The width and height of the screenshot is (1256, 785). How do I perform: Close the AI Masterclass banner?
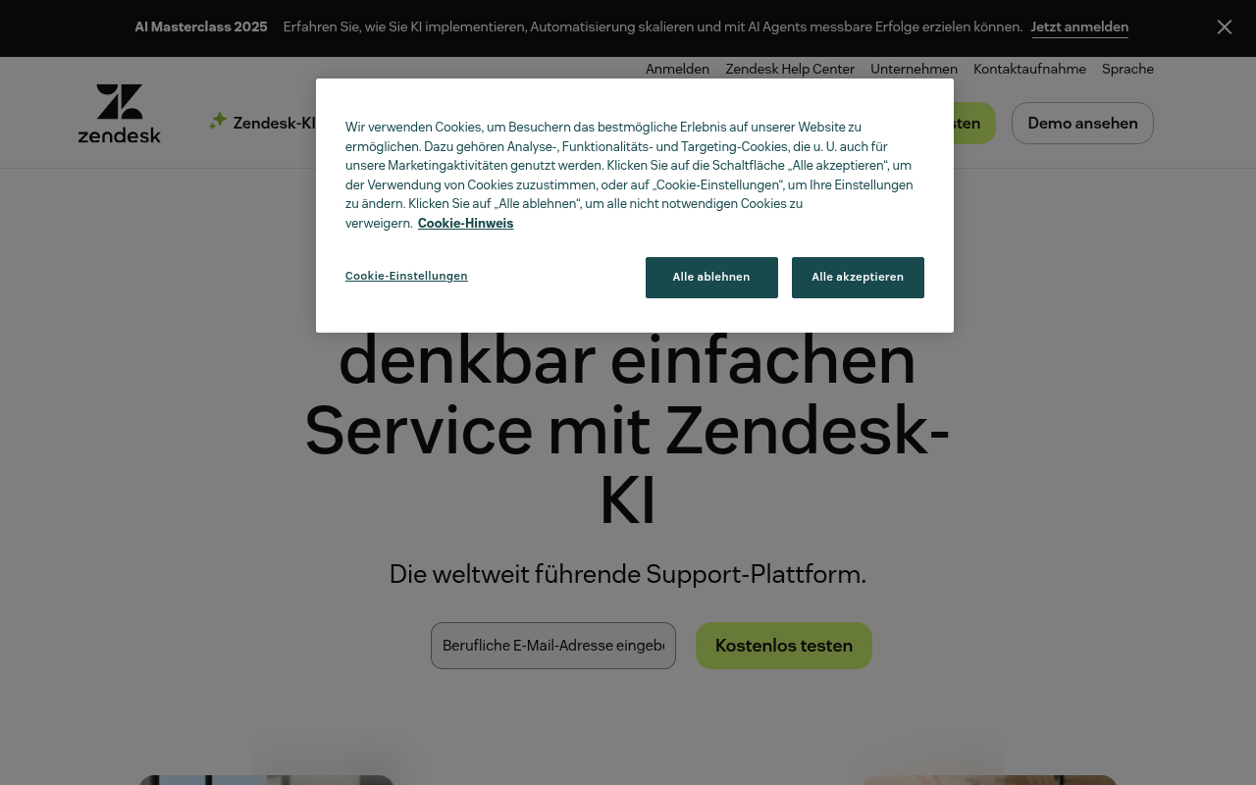pos(1225,27)
